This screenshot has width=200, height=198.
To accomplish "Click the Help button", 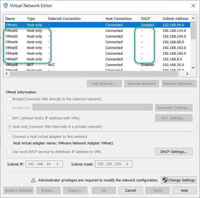I will pos(184,190).
